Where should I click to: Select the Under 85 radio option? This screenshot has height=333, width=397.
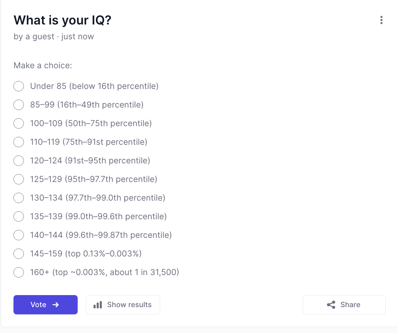coord(19,86)
